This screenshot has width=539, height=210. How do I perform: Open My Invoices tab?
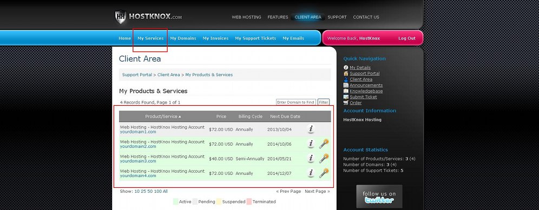pos(215,38)
